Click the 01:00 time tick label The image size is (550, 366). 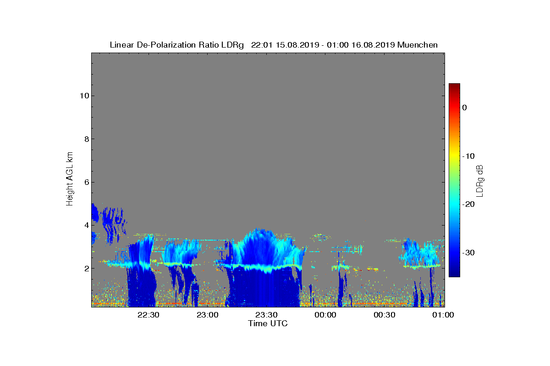(443, 315)
